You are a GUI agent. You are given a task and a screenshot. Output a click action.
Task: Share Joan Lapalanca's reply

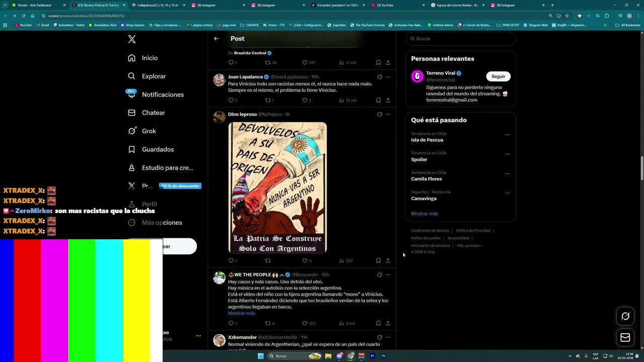(x=388, y=100)
